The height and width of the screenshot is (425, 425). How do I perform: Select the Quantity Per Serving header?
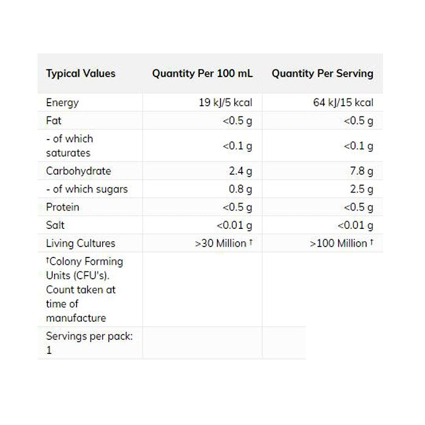(x=322, y=73)
